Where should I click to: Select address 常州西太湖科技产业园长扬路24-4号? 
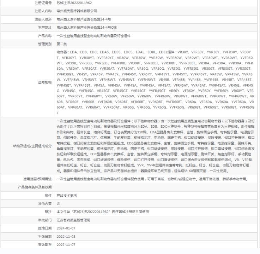(84, 19)
